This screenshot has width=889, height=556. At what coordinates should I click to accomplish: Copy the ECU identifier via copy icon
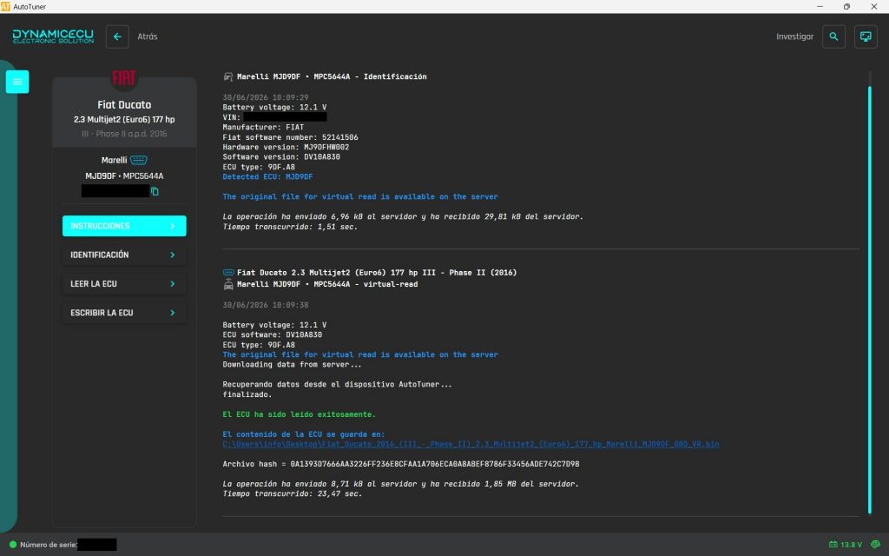(x=155, y=191)
